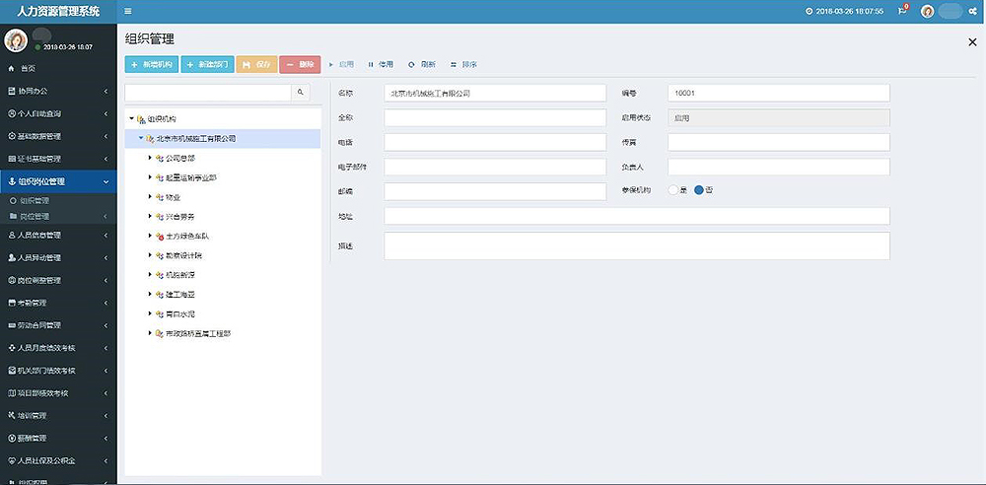Click the red 删除 button
Viewport: 986px width, 485px height.
click(x=300, y=64)
